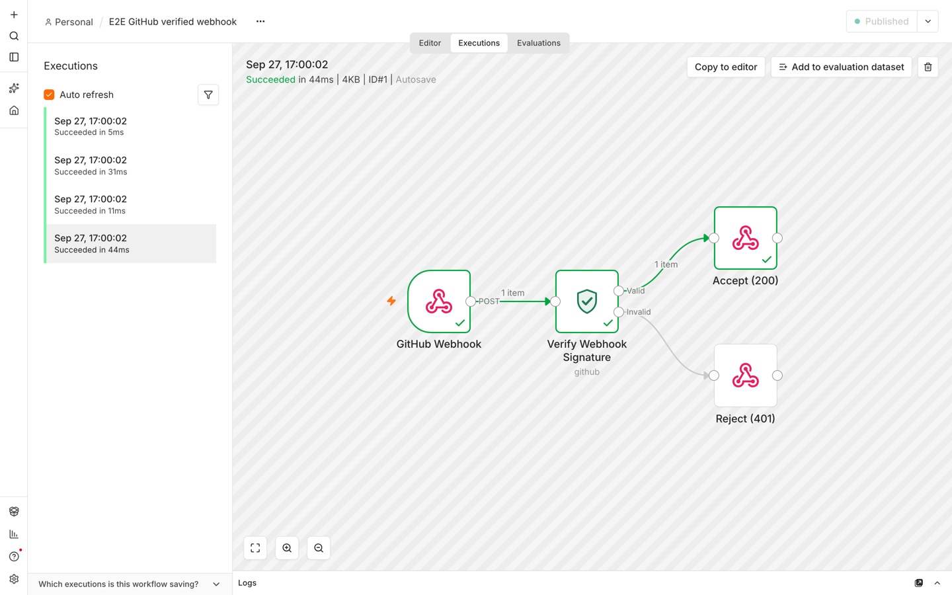Select the GitHub Webhook node

(x=439, y=301)
